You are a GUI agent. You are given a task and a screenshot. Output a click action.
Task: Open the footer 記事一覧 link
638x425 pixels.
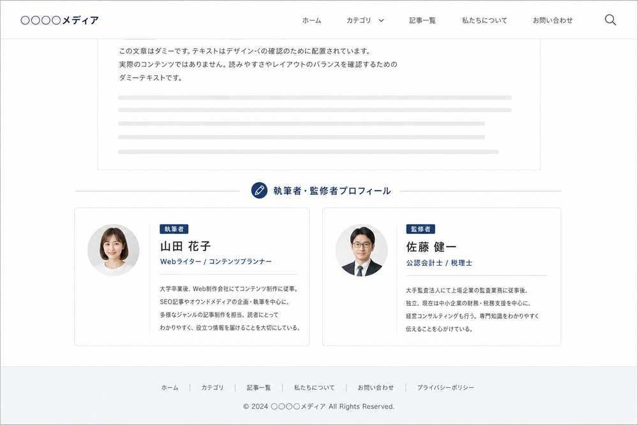coord(259,387)
